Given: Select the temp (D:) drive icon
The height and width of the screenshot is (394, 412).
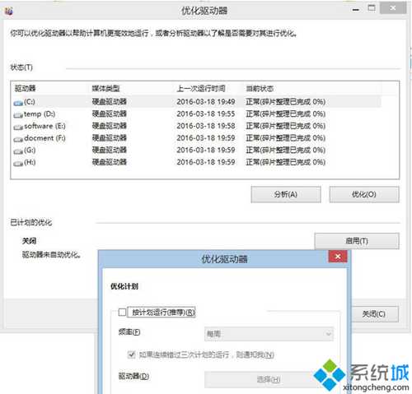Looking at the screenshot, I should (18, 115).
